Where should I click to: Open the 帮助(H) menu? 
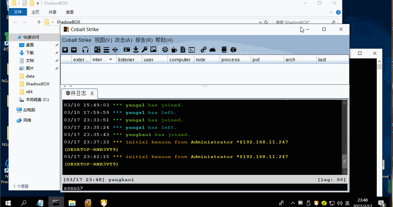coord(164,40)
